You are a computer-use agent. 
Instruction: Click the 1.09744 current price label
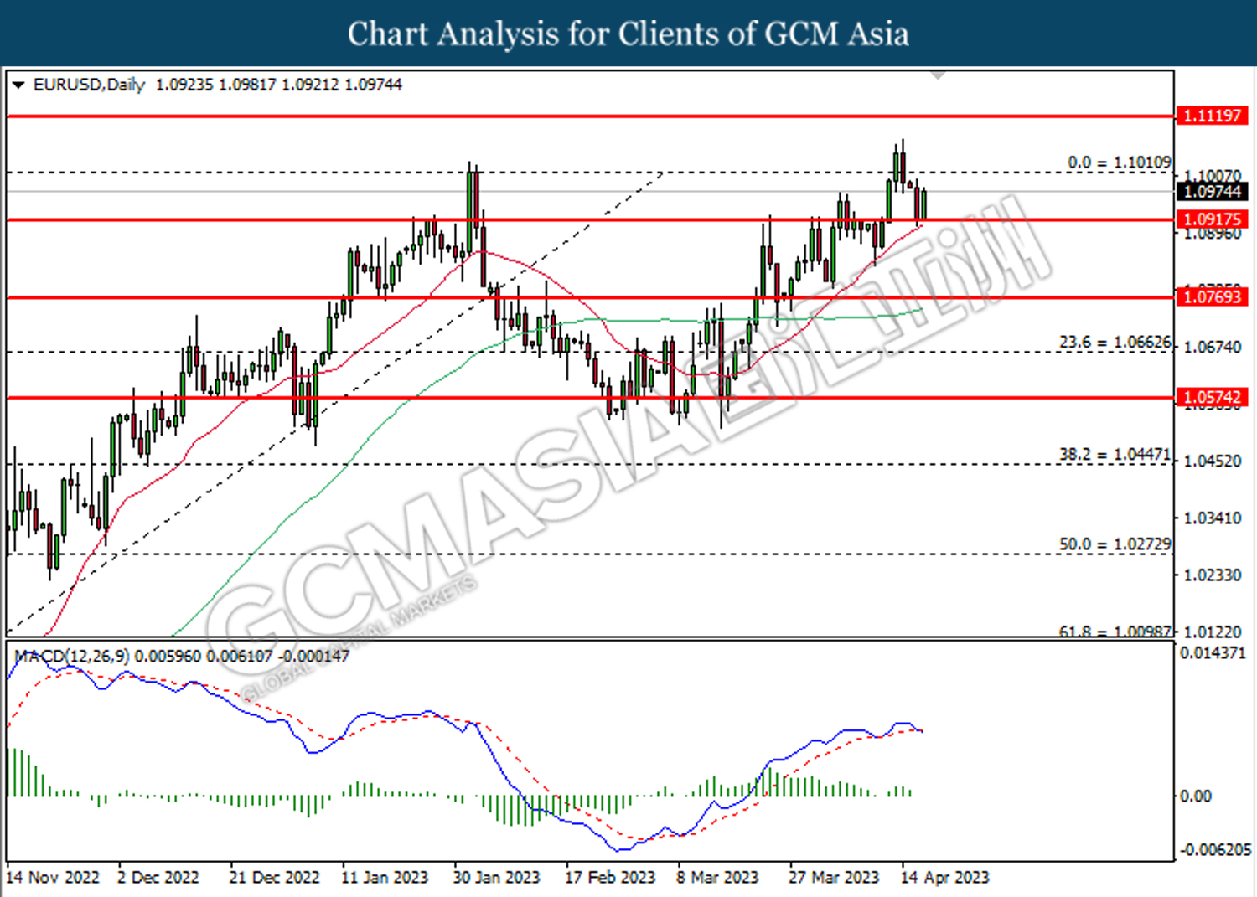point(1212,192)
